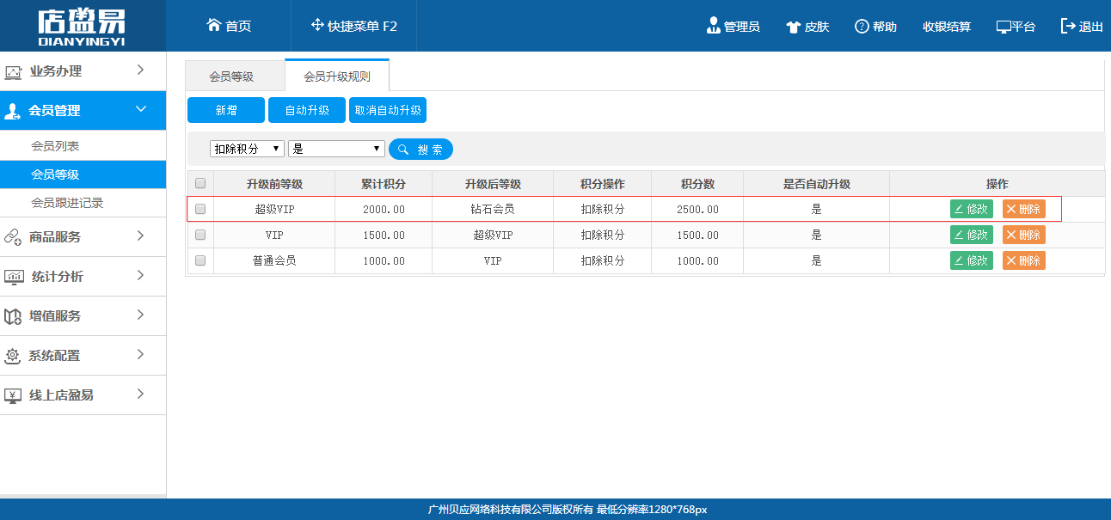Screen dimensions: 1111x520
Task: Click the 是否自动升级 column header
Action: click(x=817, y=184)
